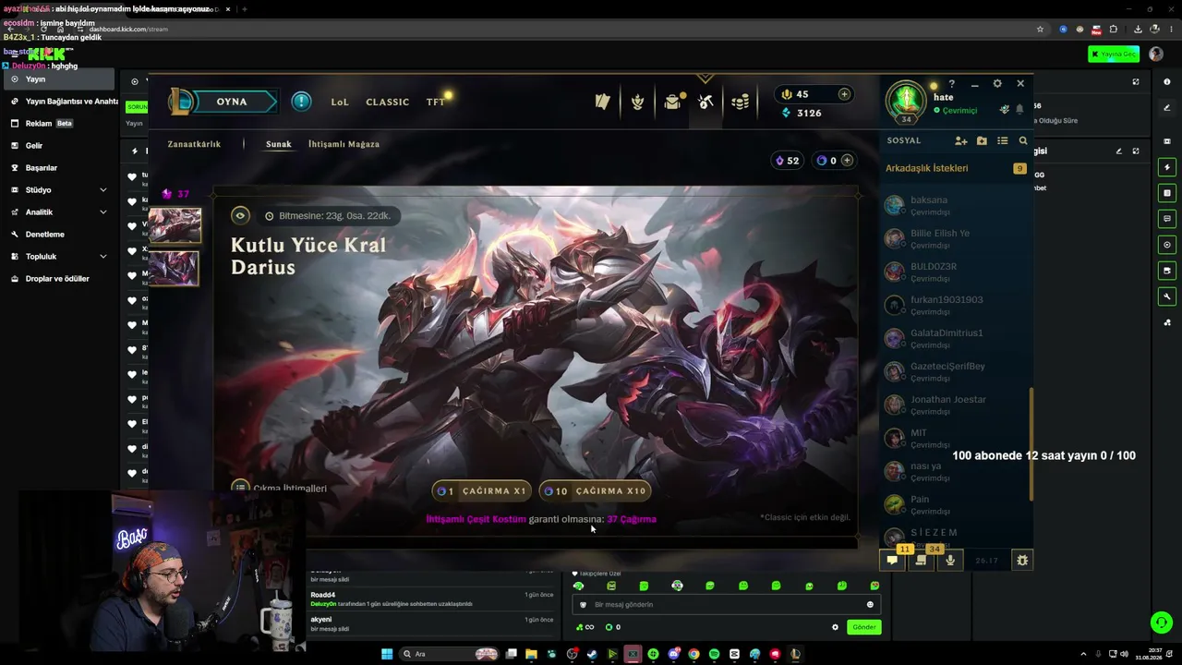Open the missions icon with badge 34
This screenshot has width=1182, height=665.
(x=921, y=560)
